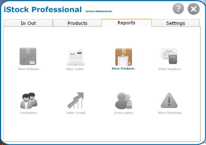This screenshot has height=145, width=206.
Task: Close the iStock Professional window
Action: tap(194, 9)
